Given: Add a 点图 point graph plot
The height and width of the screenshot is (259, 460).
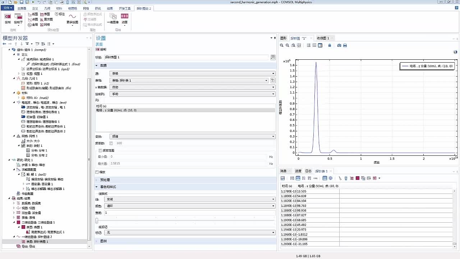Looking at the screenshot, I should pos(33,19).
